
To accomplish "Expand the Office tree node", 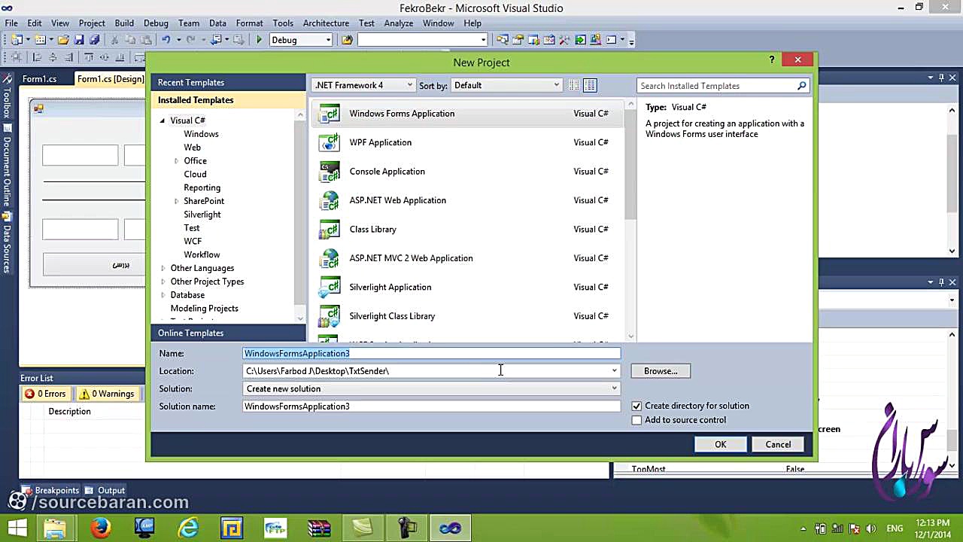I will click(176, 161).
